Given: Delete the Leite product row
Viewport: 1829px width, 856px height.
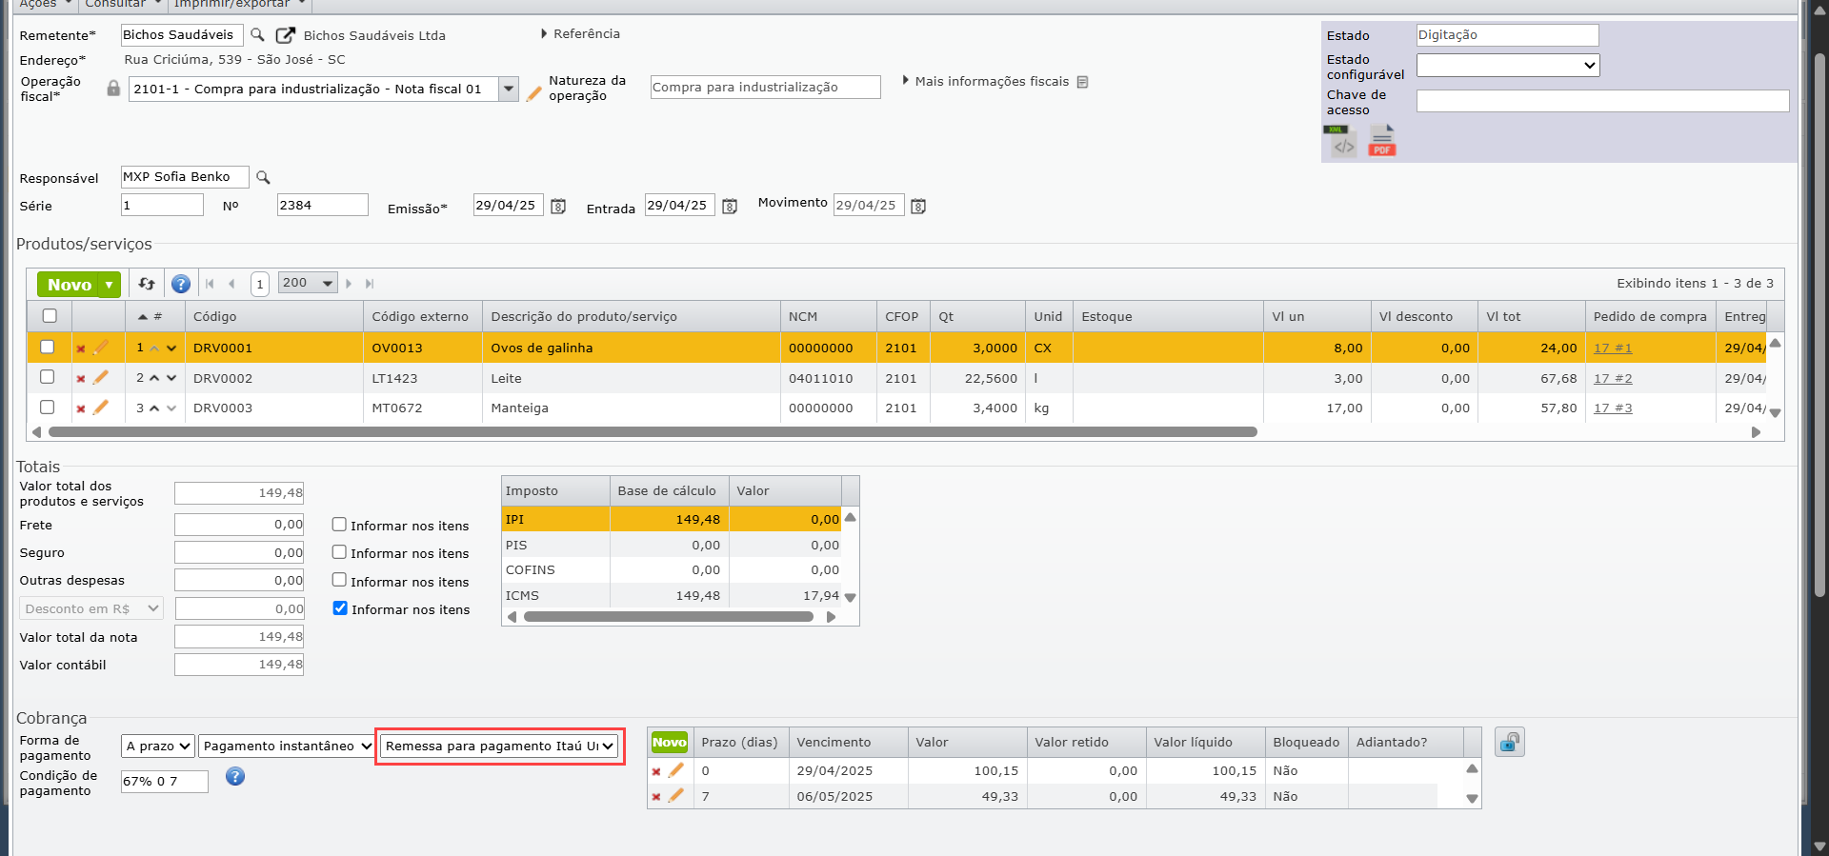Looking at the screenshot, I should tap(81, 379).
